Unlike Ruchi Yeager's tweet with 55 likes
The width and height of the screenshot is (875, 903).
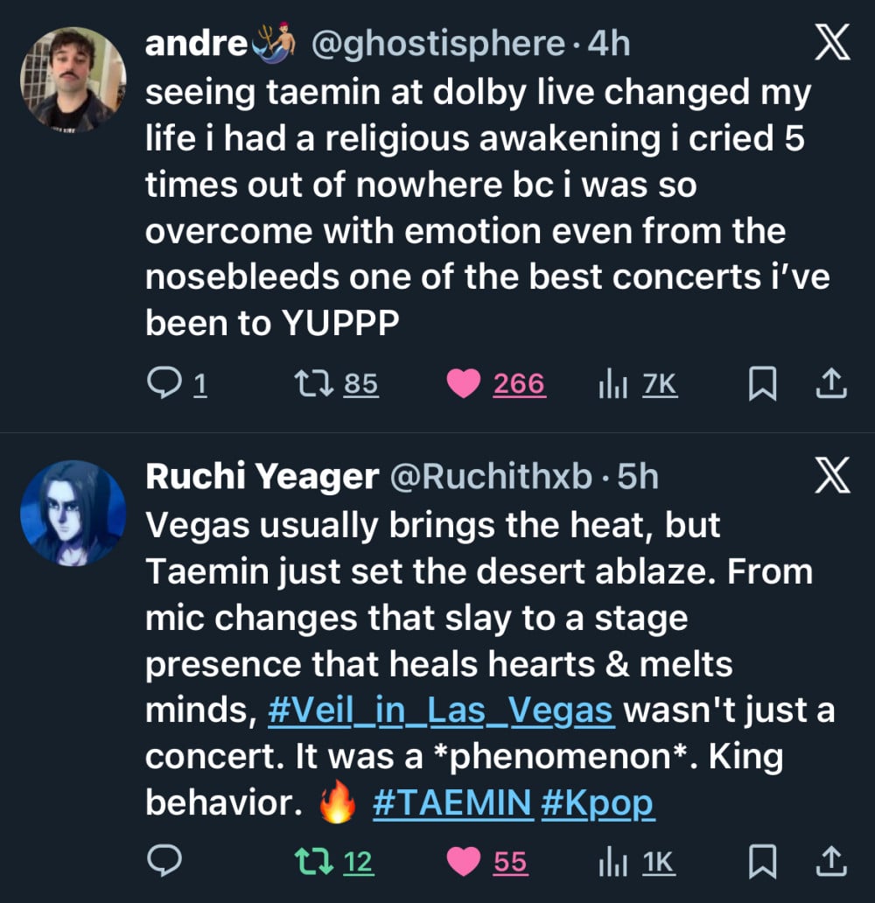(464, 862)
